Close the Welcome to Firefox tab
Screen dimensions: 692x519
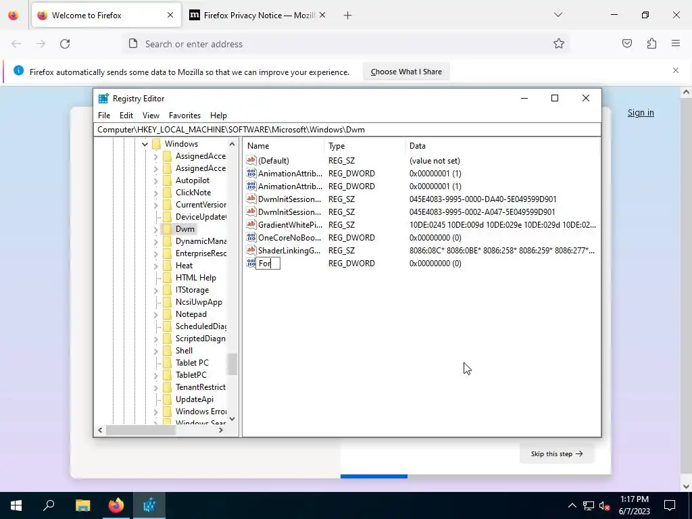pyautogui.click(x=170, y=15)
